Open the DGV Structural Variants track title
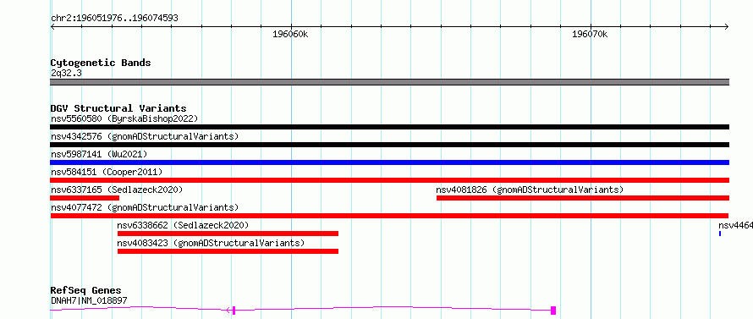Image resolution: width=753 pixels, height=319 pixels. [x=118, y=108]
